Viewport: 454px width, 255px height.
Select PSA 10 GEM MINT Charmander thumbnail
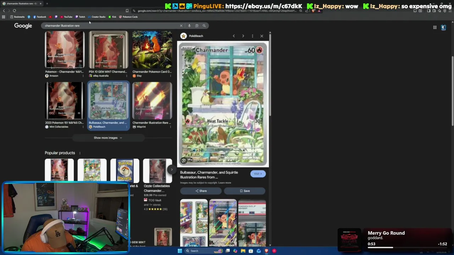click(108, 50)
